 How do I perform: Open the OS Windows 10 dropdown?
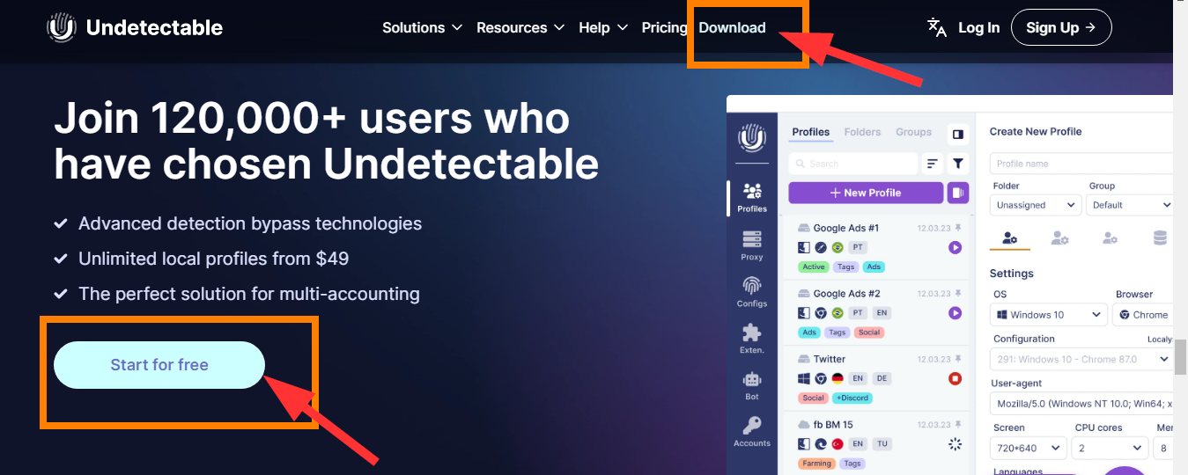(1049, 314)
